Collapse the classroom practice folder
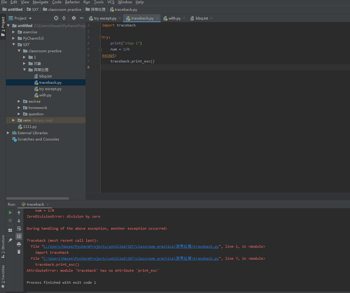 click(19, 51)
